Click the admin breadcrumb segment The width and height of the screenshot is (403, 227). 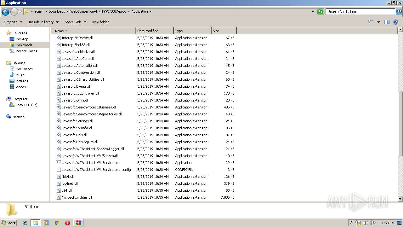39,12
